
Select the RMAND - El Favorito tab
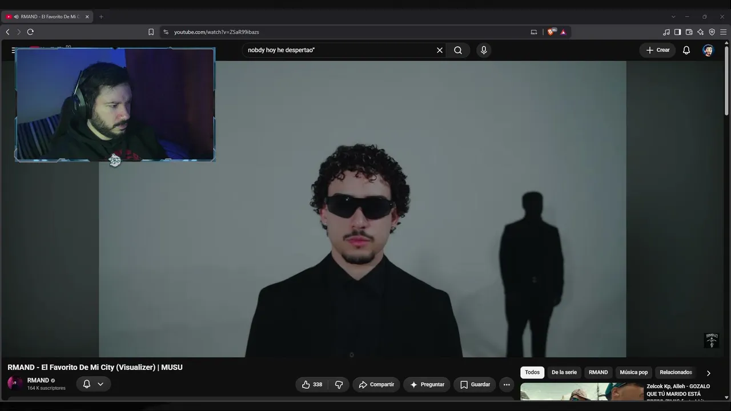(47, 17)
